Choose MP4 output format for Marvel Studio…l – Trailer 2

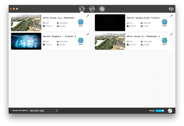tap(81, 41)
